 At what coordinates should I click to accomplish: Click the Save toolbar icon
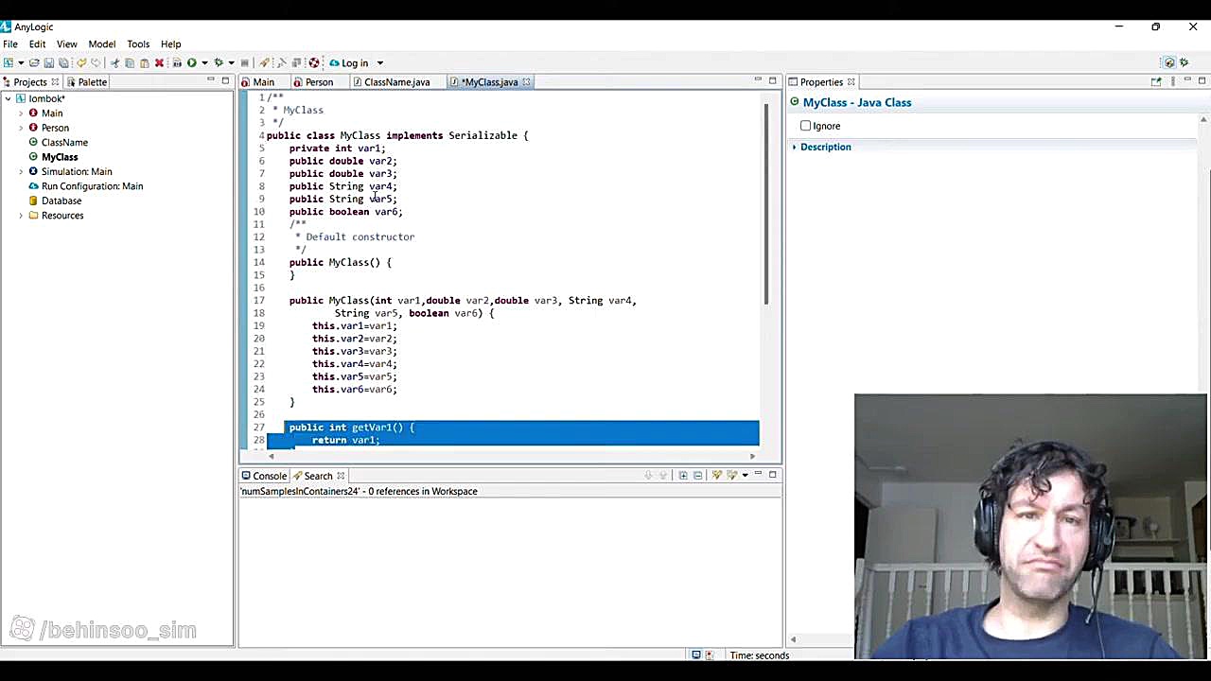(48, 63)
